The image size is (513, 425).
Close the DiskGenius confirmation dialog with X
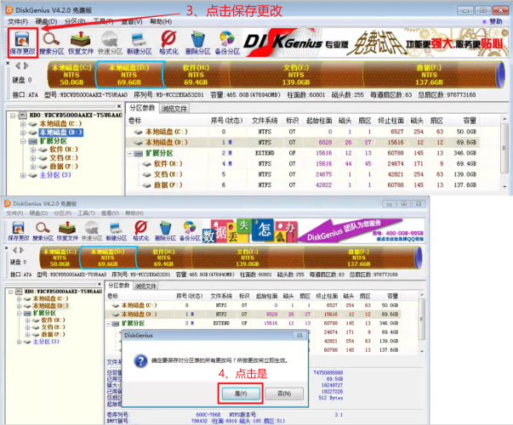coord(299,336)
